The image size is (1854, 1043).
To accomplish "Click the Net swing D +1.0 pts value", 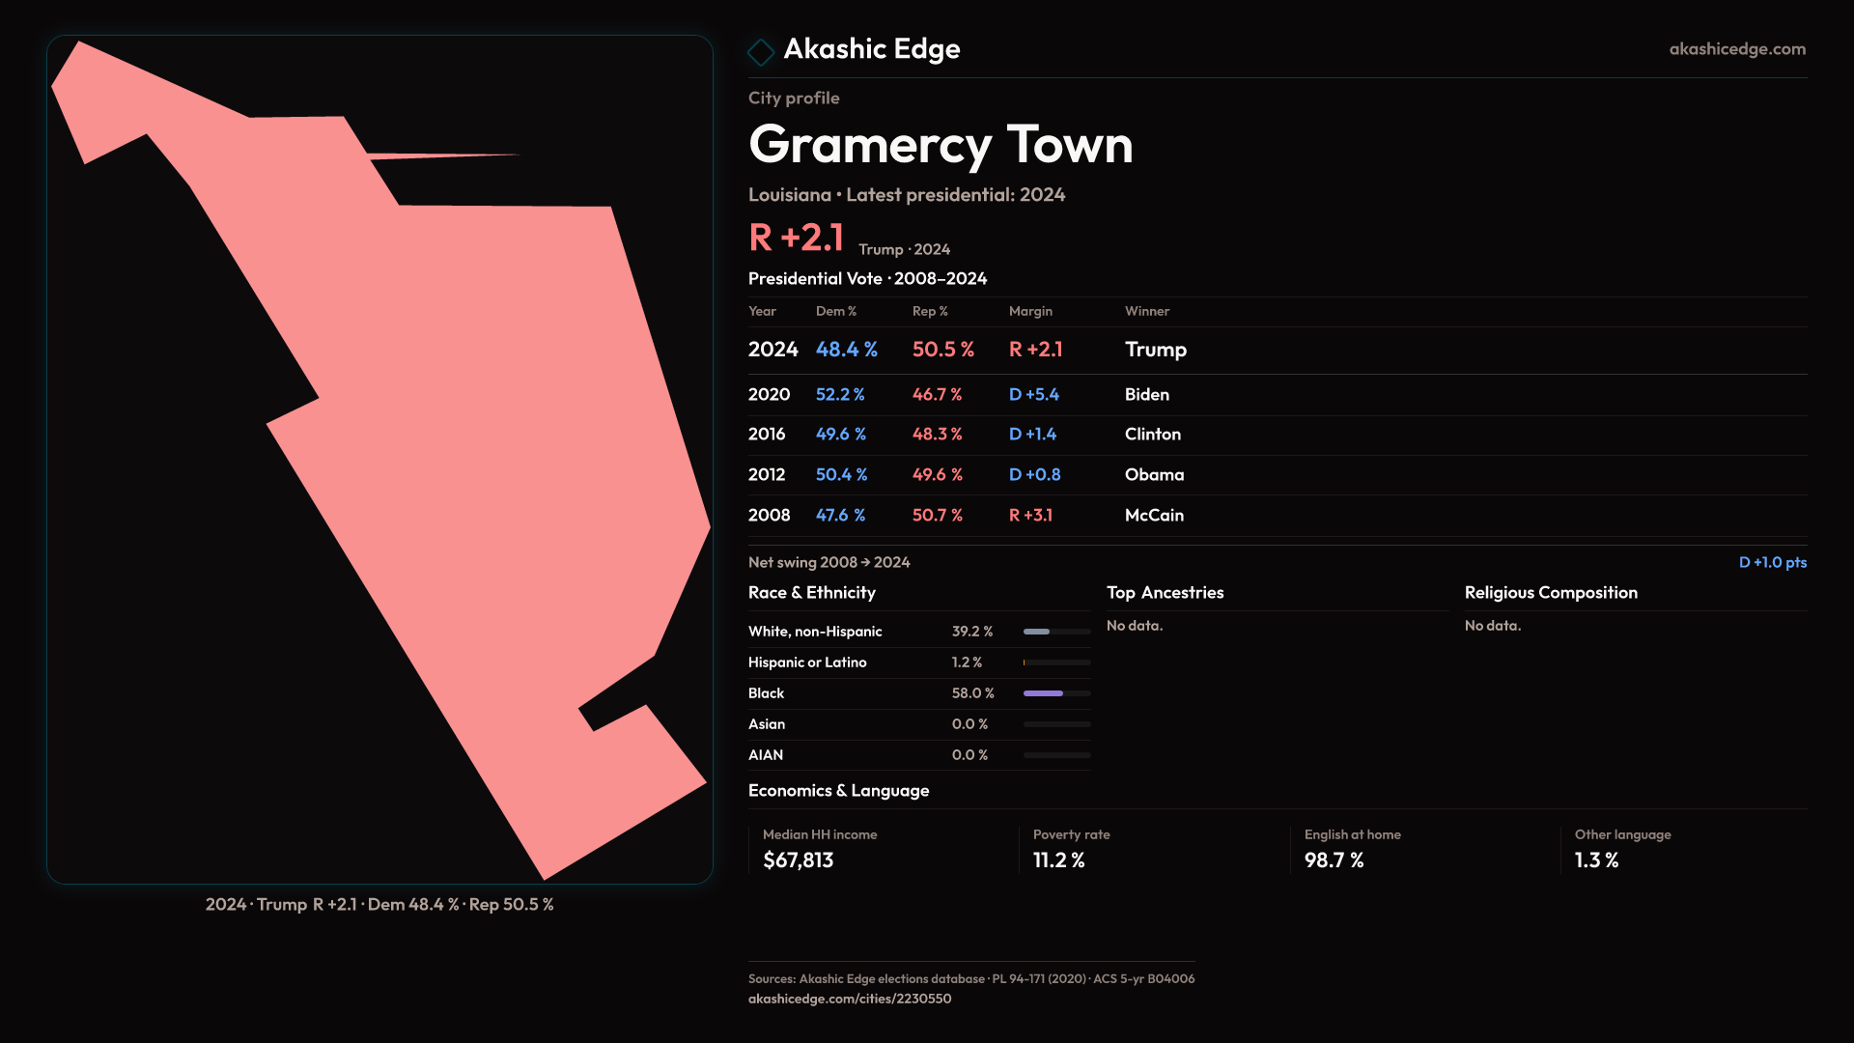I will pos(1772,562).
